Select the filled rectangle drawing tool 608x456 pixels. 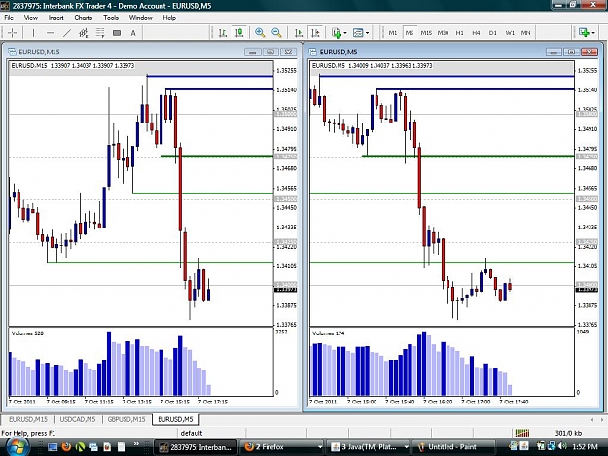click(117, 33)
